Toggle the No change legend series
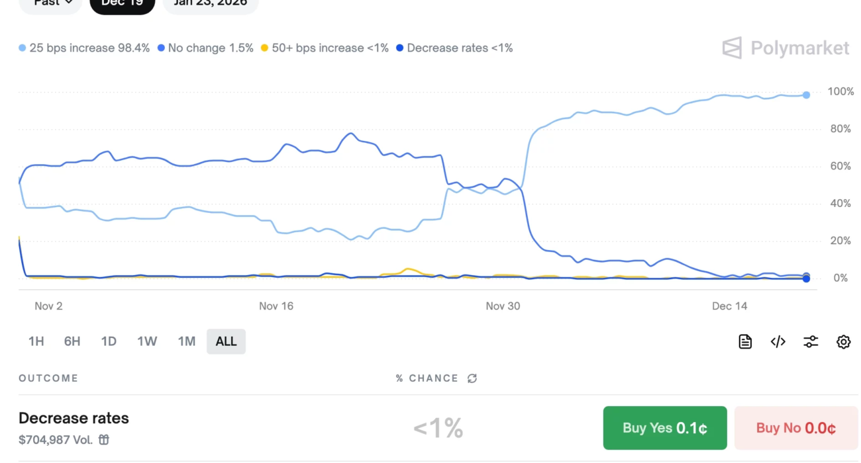 pyautogui.click(x=205, y=48)
